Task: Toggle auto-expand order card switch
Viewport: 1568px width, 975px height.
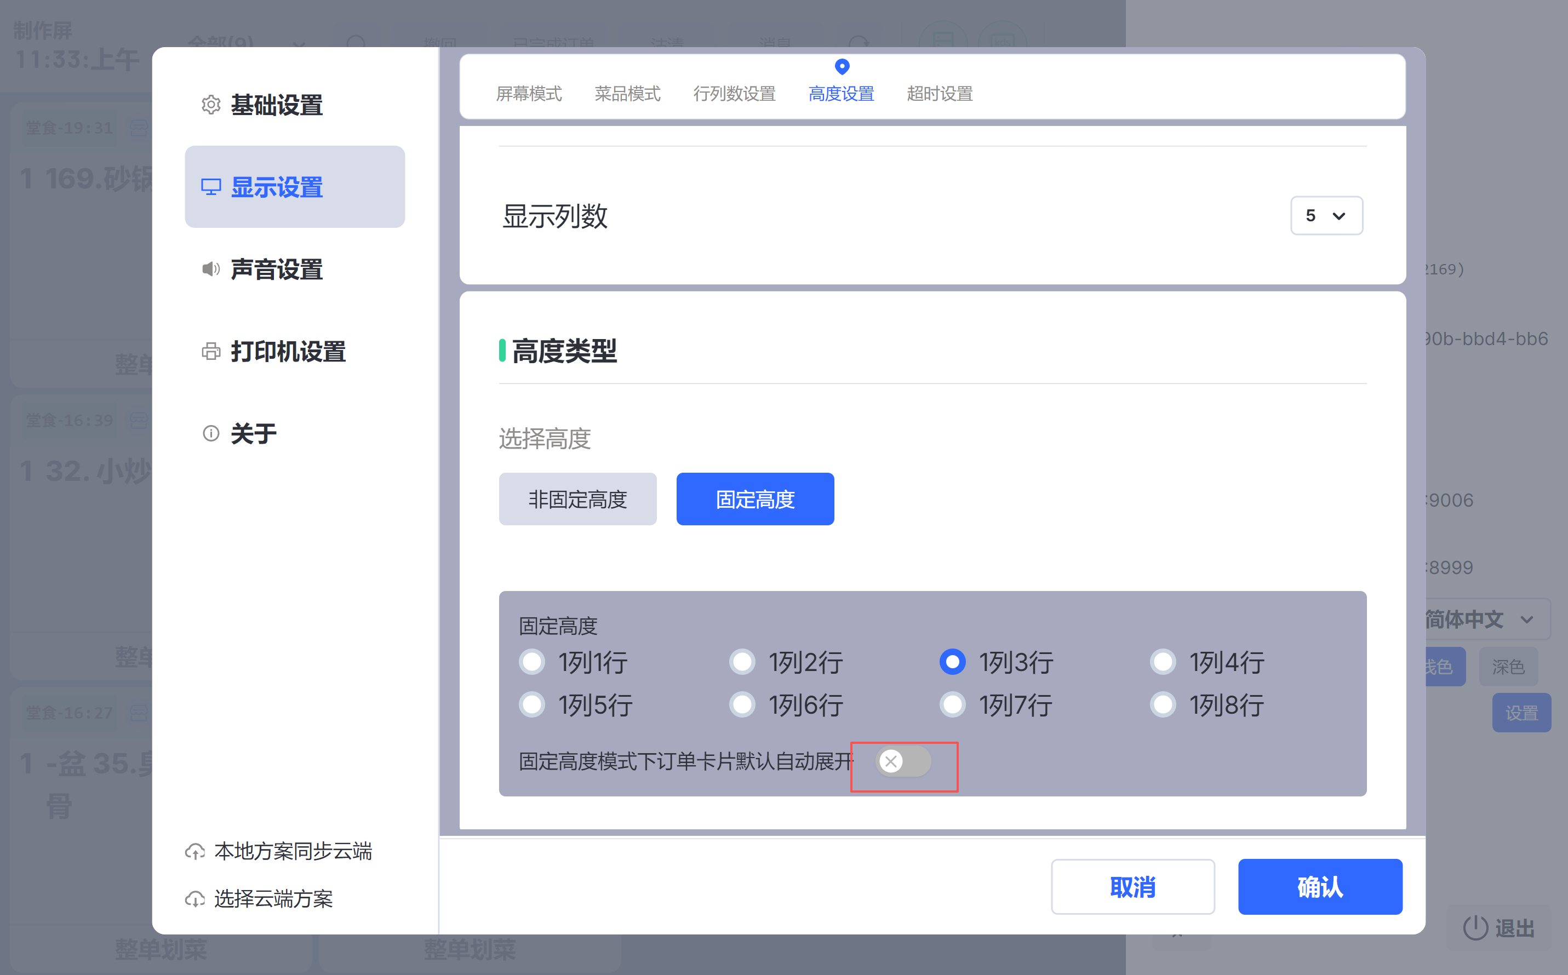Action: click(903, 761)
